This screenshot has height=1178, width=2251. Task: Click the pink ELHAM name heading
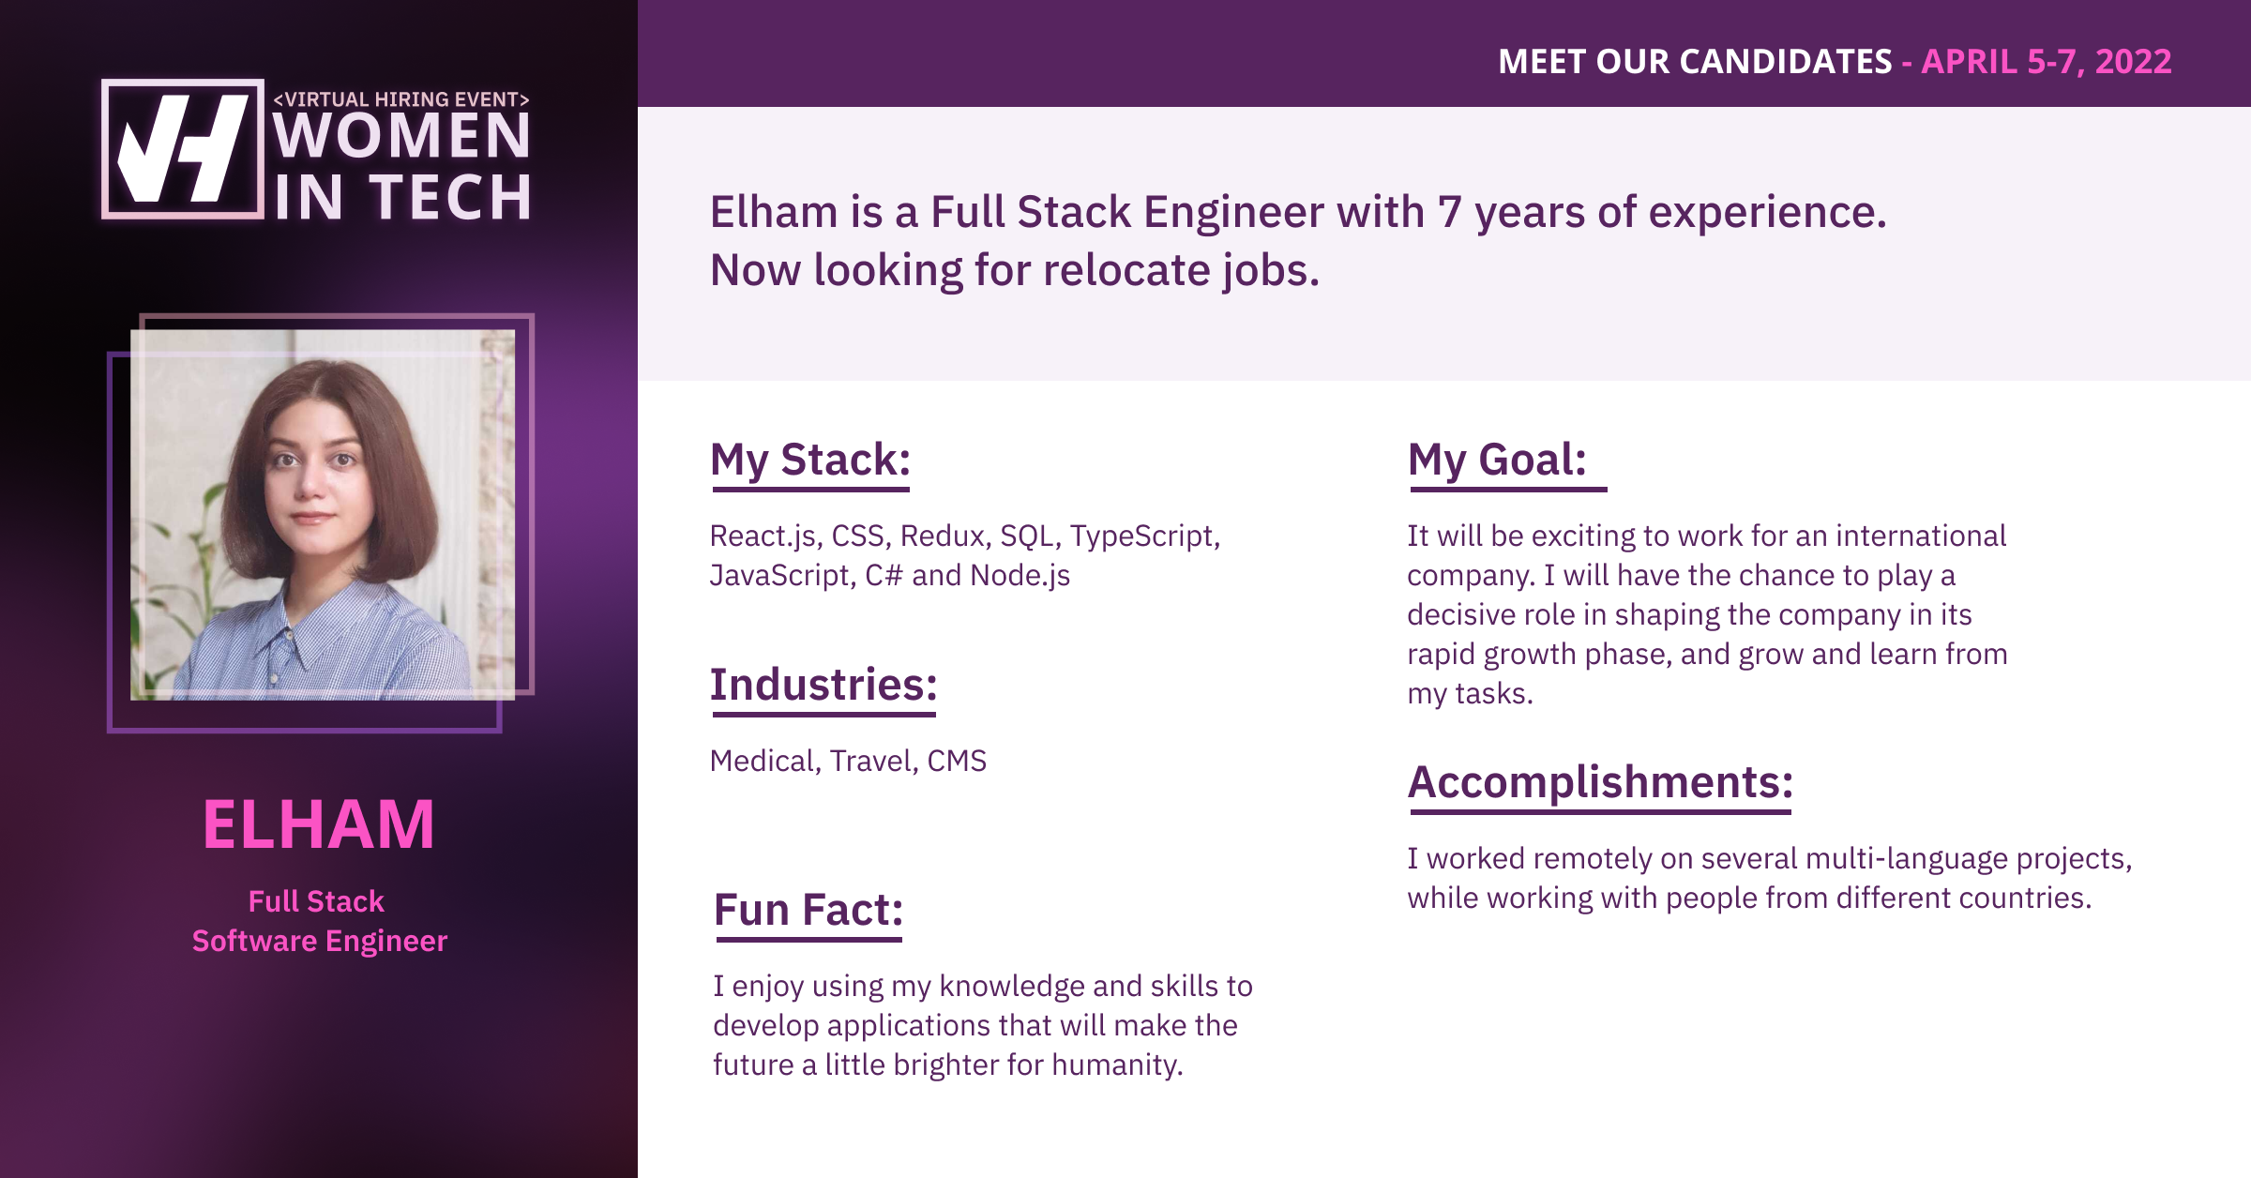click(319, 824)
